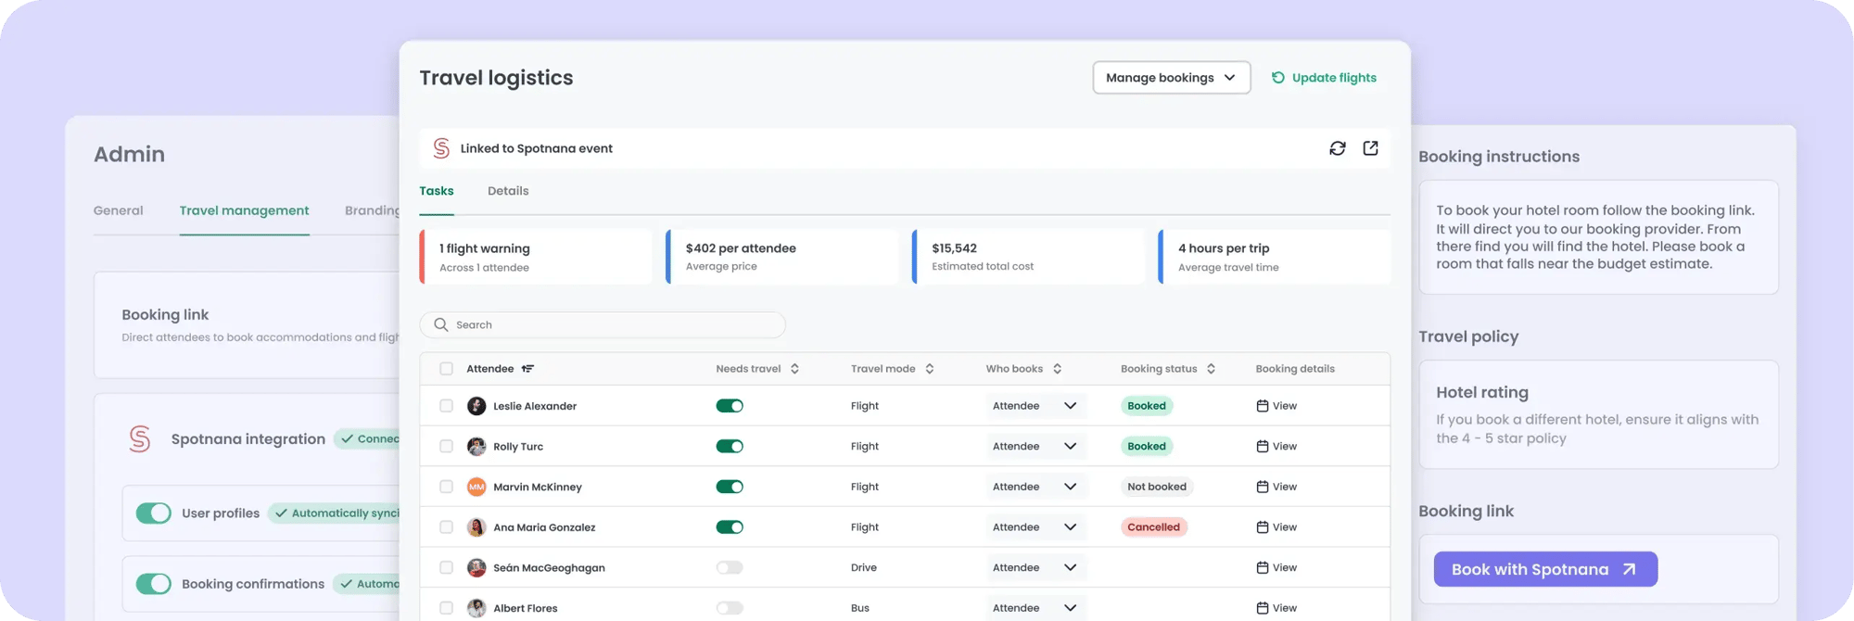This screenshot has height=621, width=1854.
Task: Open General tab in Admin panel
Action: click(119, 210)
